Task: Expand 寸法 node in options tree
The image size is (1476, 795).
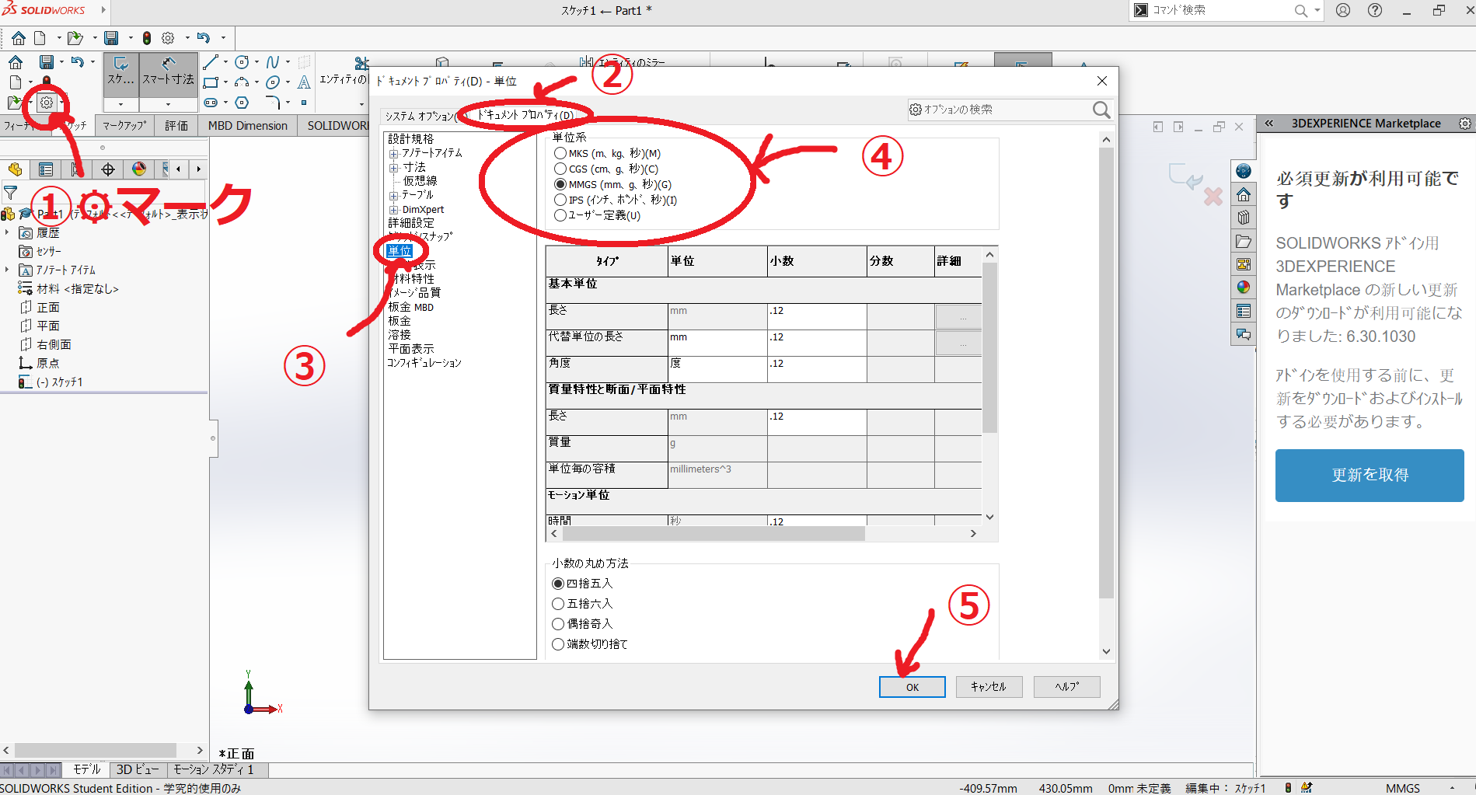Action: [393, 168]
